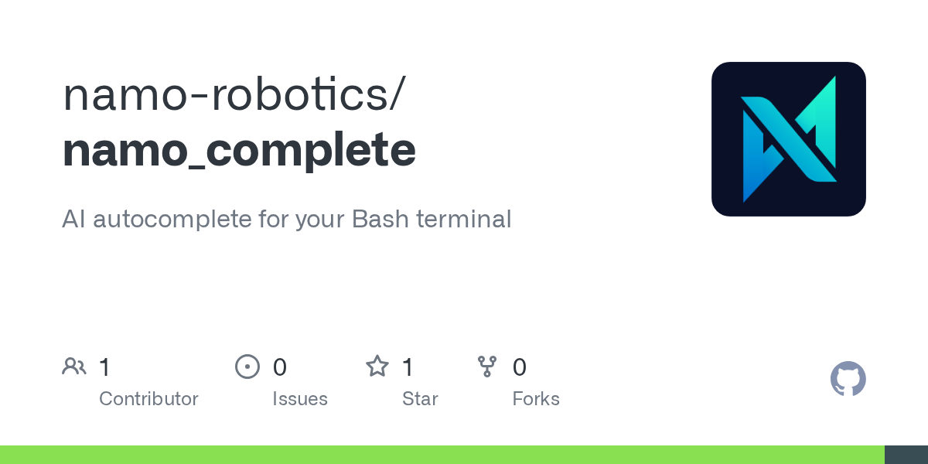Click the forks branch icon
928x464 pixels.
point(487,367)
